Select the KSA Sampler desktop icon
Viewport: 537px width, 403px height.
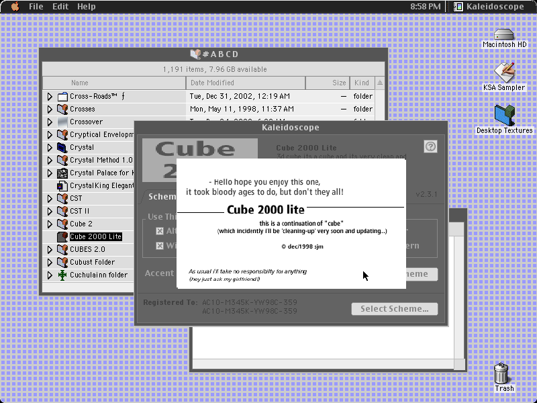click(504, 73)
